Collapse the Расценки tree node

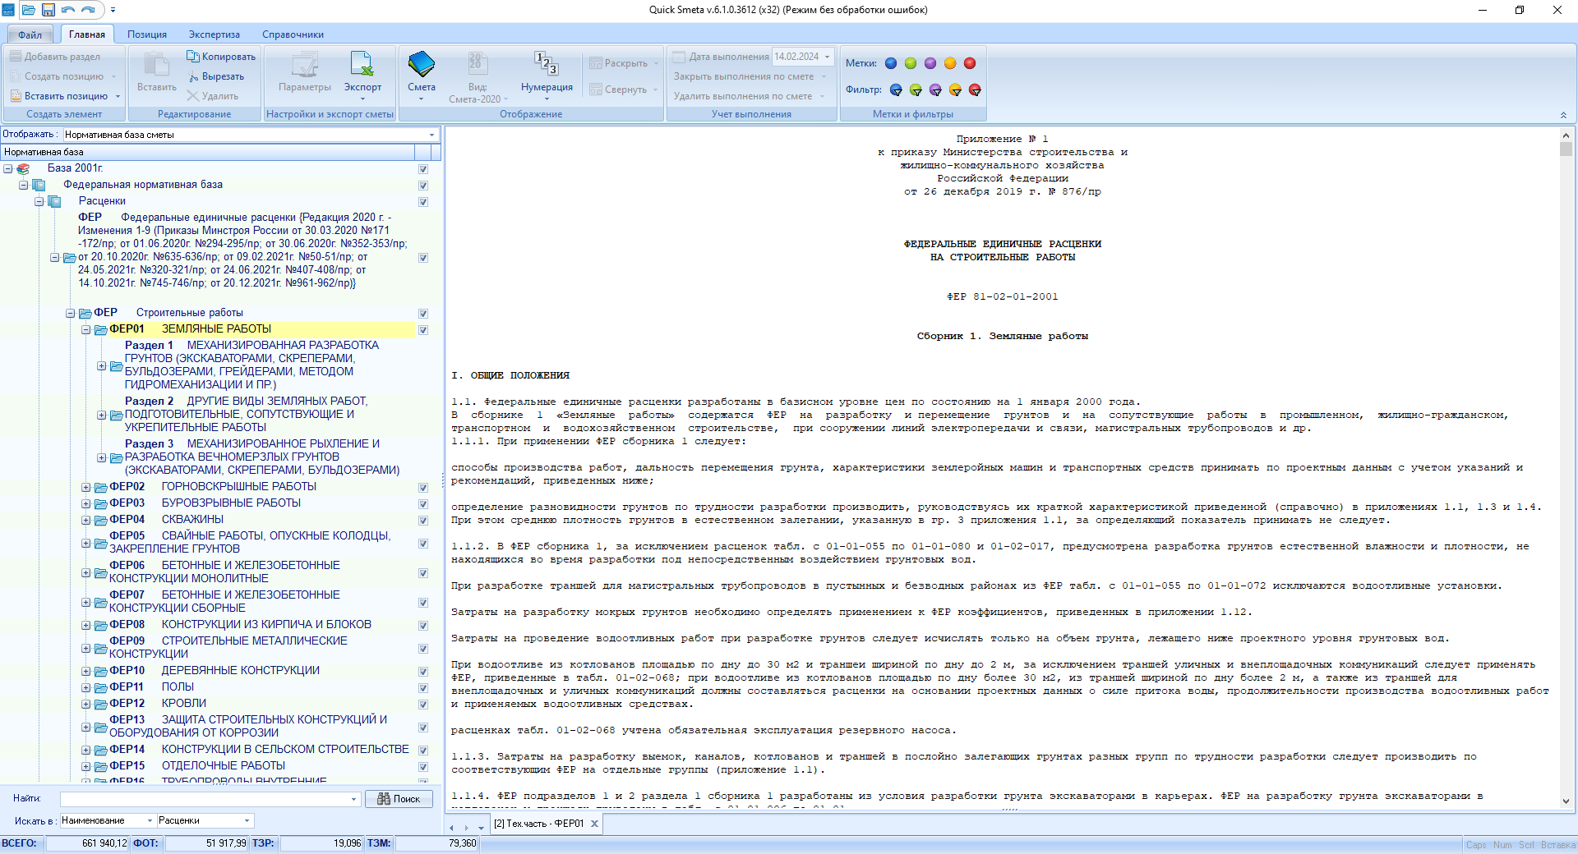pos(39,201)
